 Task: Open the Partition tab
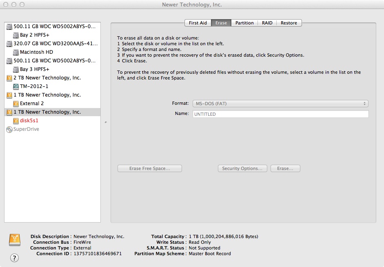tap(244, 23)
